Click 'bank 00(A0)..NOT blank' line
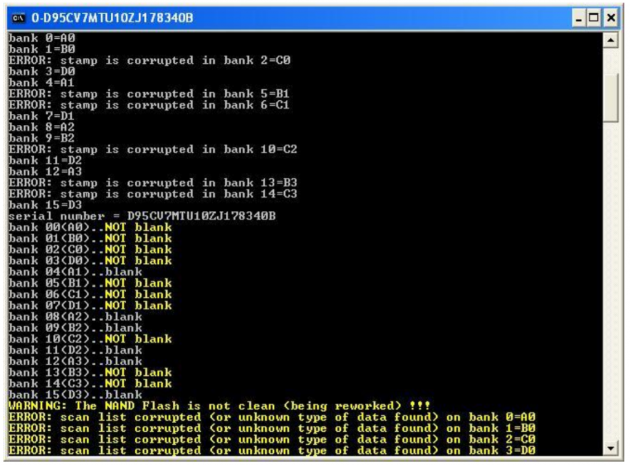630x465 pixels. click(x=90, y=228)
